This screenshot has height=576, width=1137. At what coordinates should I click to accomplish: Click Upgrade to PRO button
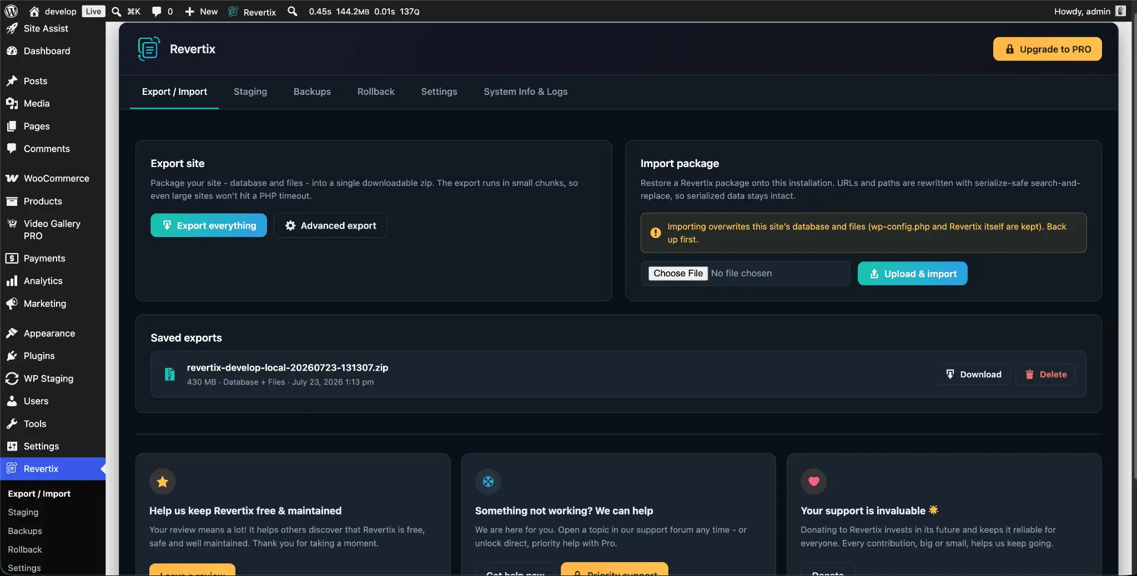pyautogui.click(x=1047, y=49)
